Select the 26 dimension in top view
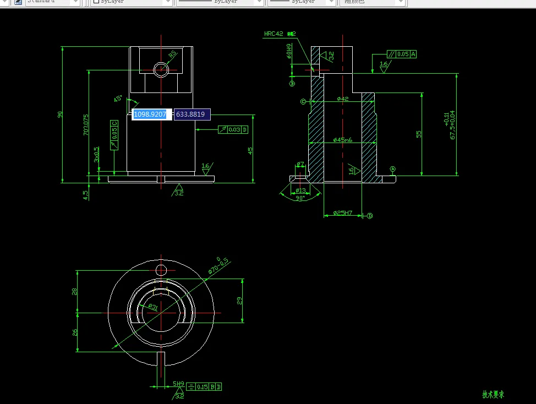 (74, 332)
